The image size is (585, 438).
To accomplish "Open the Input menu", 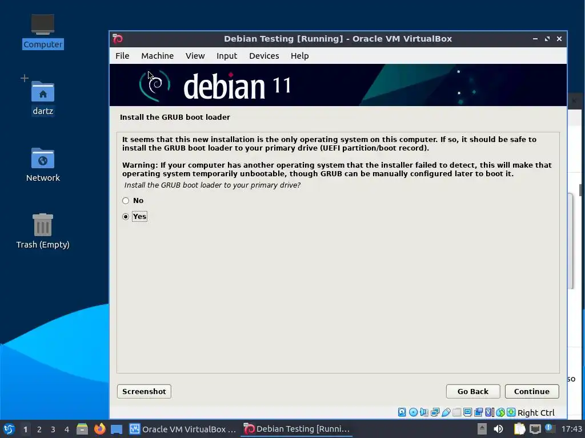I will point(227,56).
